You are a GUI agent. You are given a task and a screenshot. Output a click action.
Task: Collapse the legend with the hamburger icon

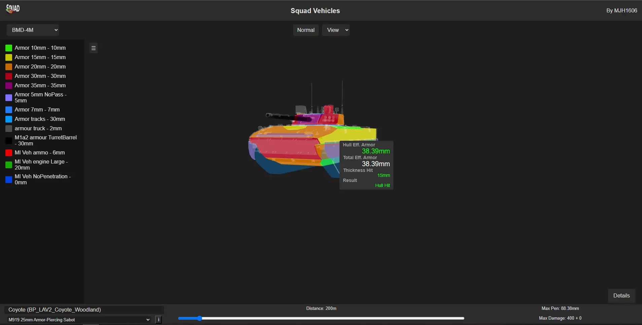click(x=94, y=48)
